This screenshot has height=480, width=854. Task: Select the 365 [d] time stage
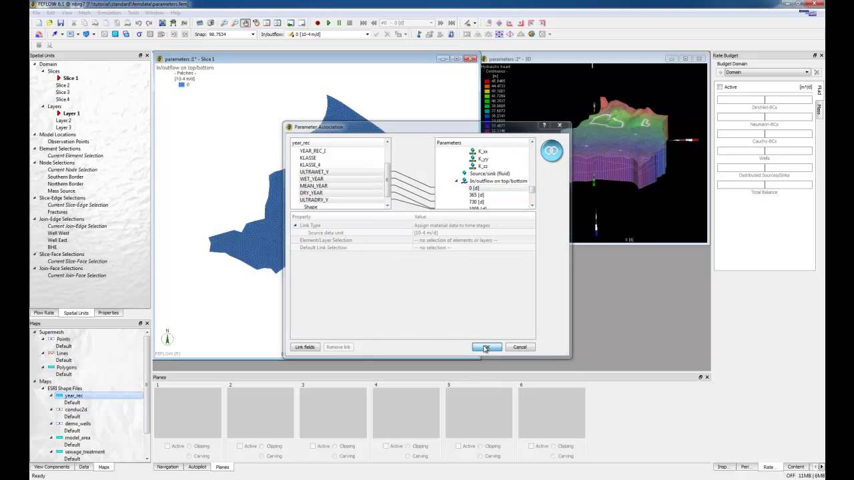point(476,195)
